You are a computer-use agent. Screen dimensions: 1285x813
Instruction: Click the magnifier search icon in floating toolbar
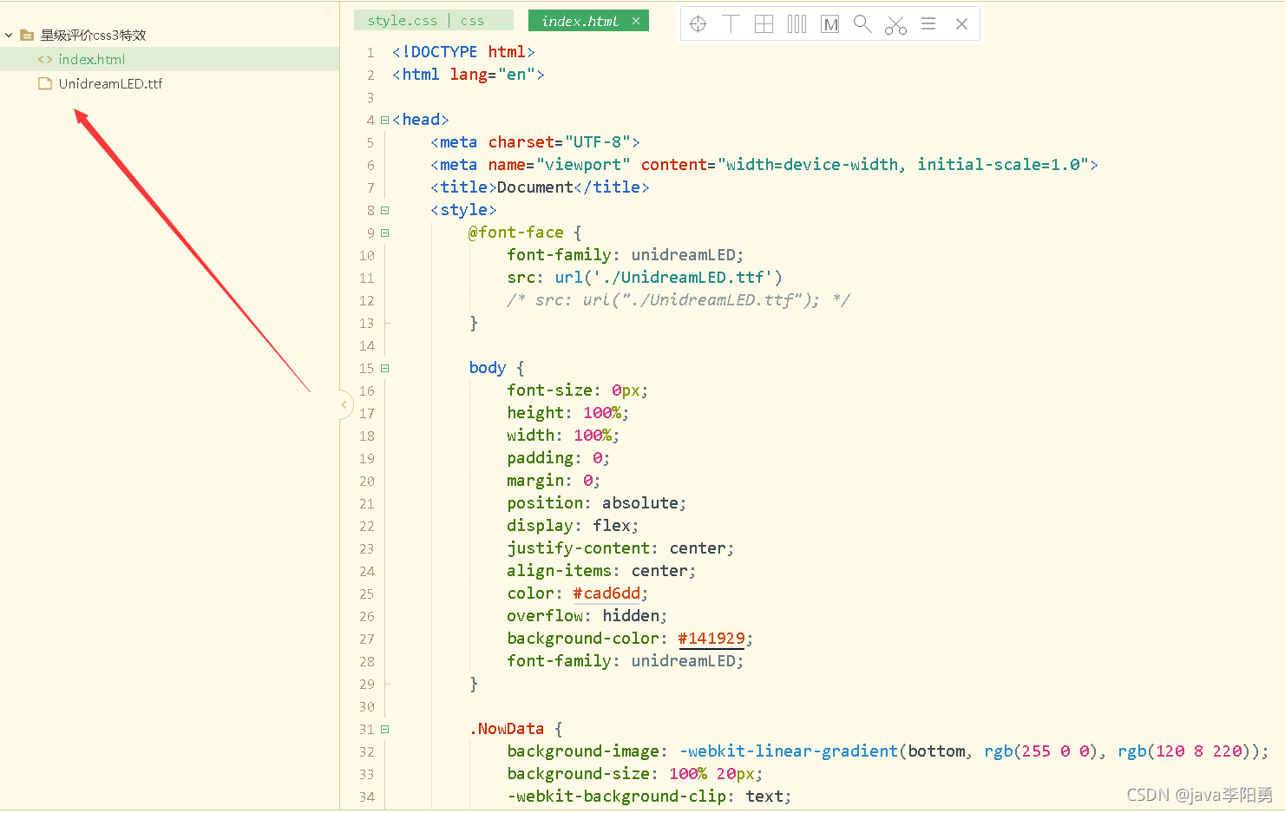coord(862,23)
